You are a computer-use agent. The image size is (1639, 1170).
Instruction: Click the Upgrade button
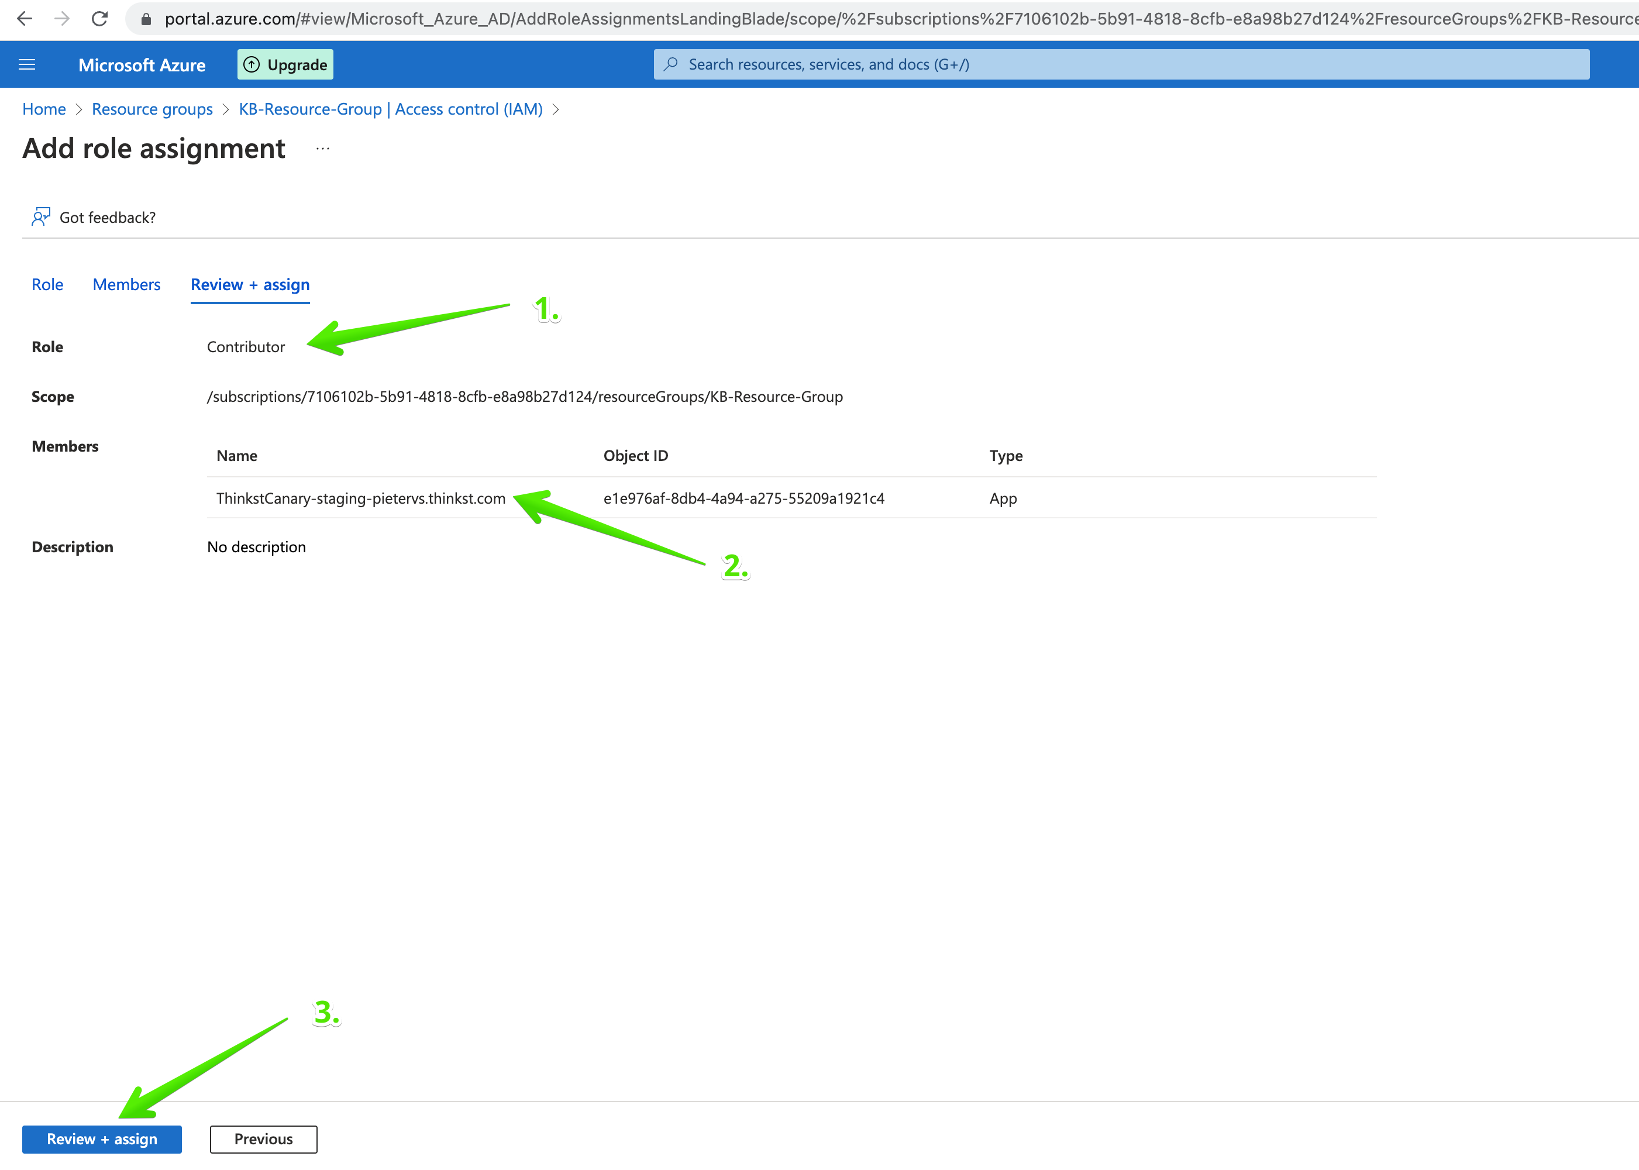point(285,64)
